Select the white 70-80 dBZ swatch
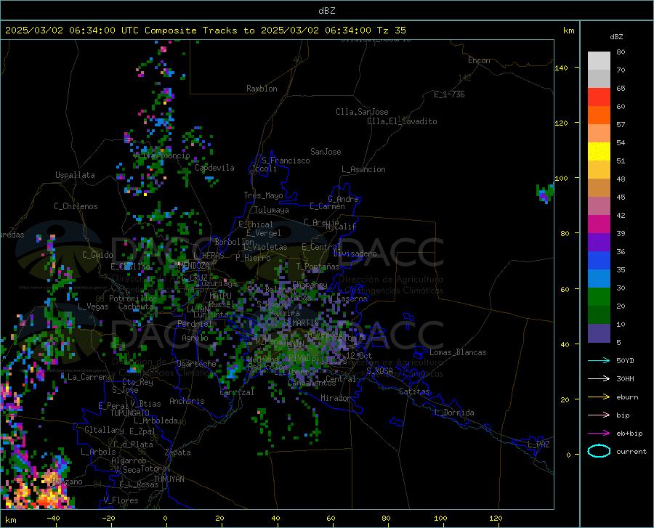Screen dimensions: 654x528 (599, 61)
